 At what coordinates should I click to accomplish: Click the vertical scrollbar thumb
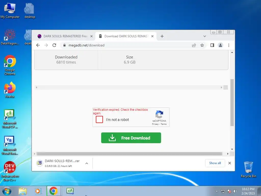click(x=232, y=103)
